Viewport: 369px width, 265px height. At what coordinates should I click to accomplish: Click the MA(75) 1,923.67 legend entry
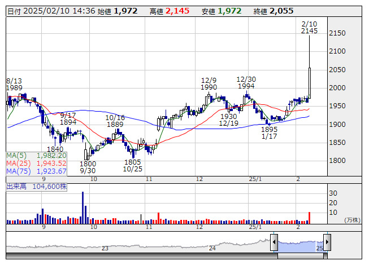(37, 171)
